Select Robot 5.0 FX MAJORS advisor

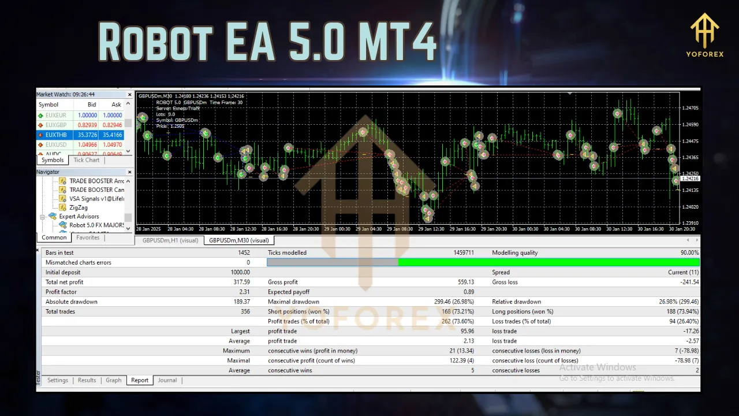tap(97, 225)
